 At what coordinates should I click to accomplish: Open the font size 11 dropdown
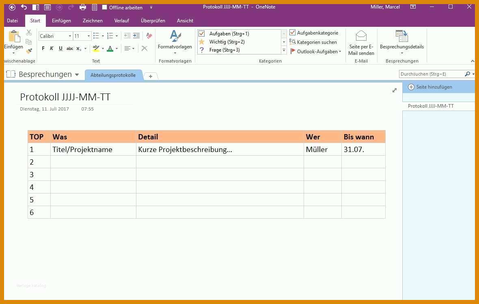pyautogui.click(x=88, y=36)
